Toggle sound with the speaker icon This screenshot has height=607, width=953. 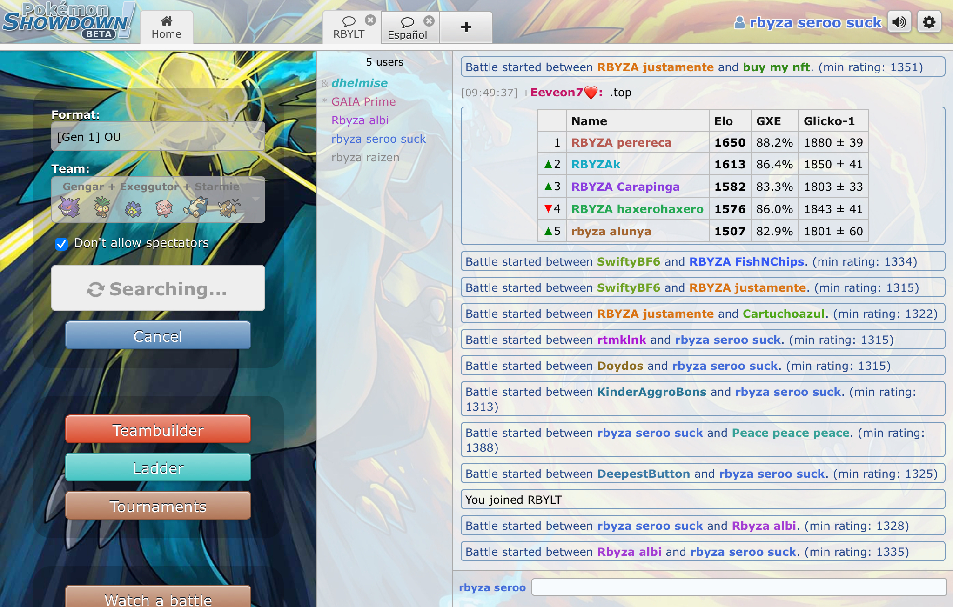coord(899,22)
